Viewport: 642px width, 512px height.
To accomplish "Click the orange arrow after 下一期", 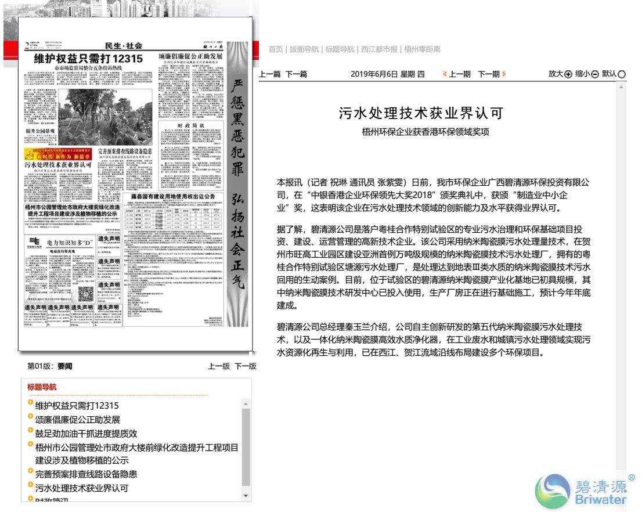I will coord(504,74).
